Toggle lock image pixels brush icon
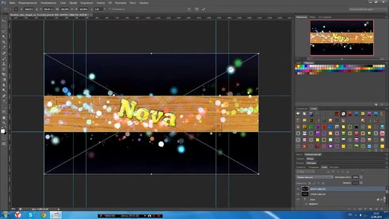The width and height of the screenshot is (389, 219). click(x=314, y=183)
